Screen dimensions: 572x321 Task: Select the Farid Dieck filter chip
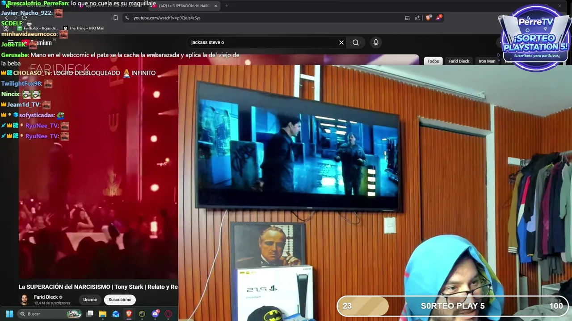point(459,61)
